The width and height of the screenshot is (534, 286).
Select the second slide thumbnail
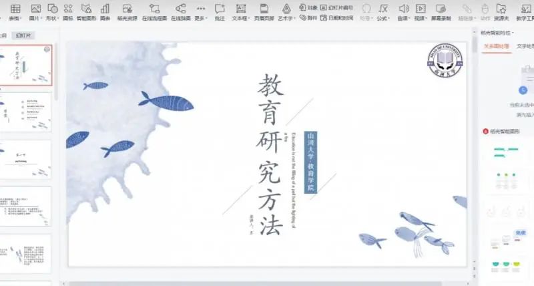pos(26,112)
